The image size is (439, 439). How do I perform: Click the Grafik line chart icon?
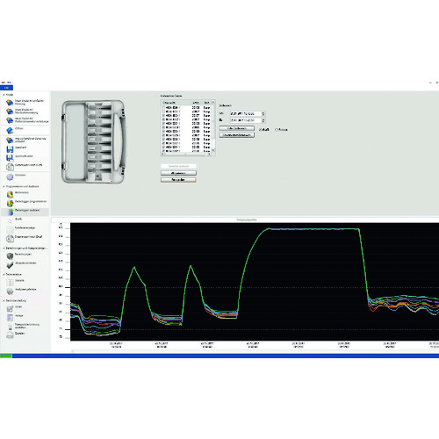coord(10,220)
